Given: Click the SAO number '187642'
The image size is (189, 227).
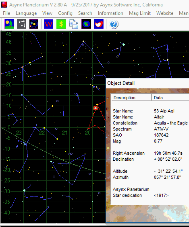Looking at the screenshot, I should point(161,135).
